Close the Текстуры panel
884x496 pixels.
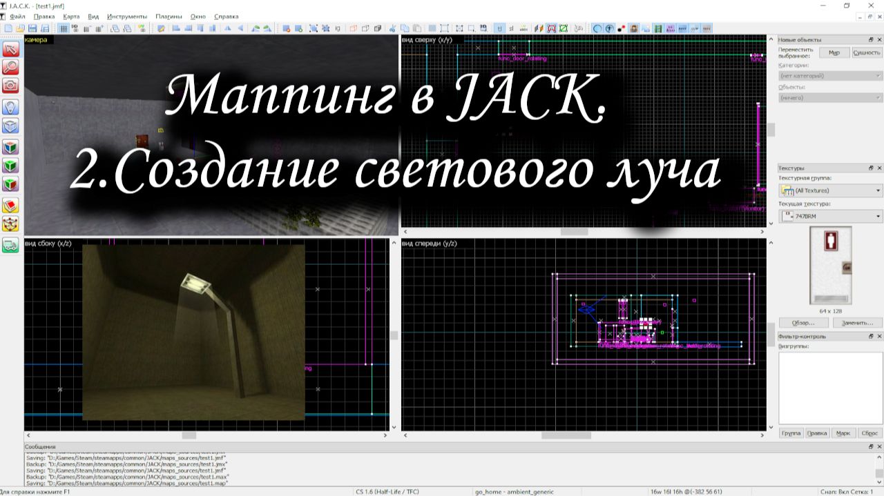point(879,168)
